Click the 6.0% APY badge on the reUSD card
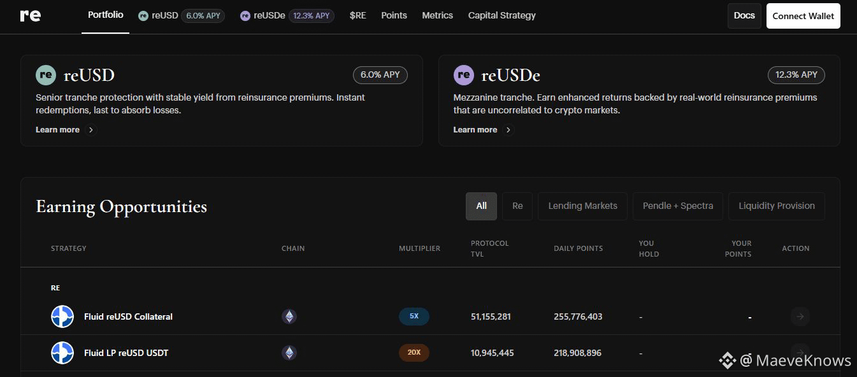The image size is (857, 377). [x=380, y=75]
